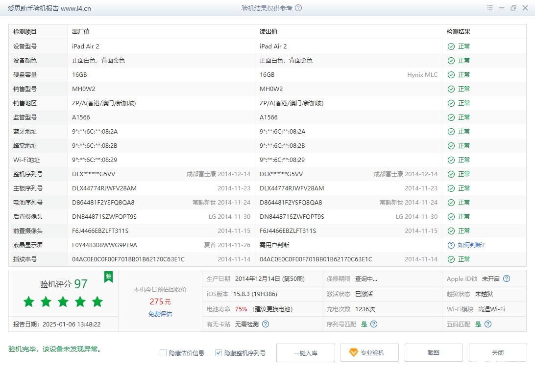Click the check icon in 设备颜色 row
The height and width of the screenshot is (370, 535).
[451, 61]
